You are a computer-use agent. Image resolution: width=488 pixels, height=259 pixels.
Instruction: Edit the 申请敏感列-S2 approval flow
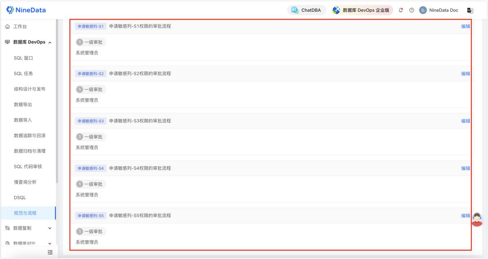coord(465,74)
